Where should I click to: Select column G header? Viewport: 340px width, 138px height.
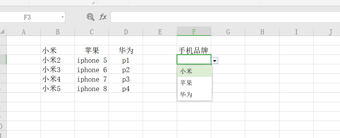[x=228, y=32]
